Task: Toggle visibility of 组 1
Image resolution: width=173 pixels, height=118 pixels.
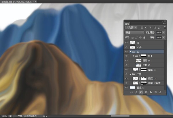Action: coord(127,56)
